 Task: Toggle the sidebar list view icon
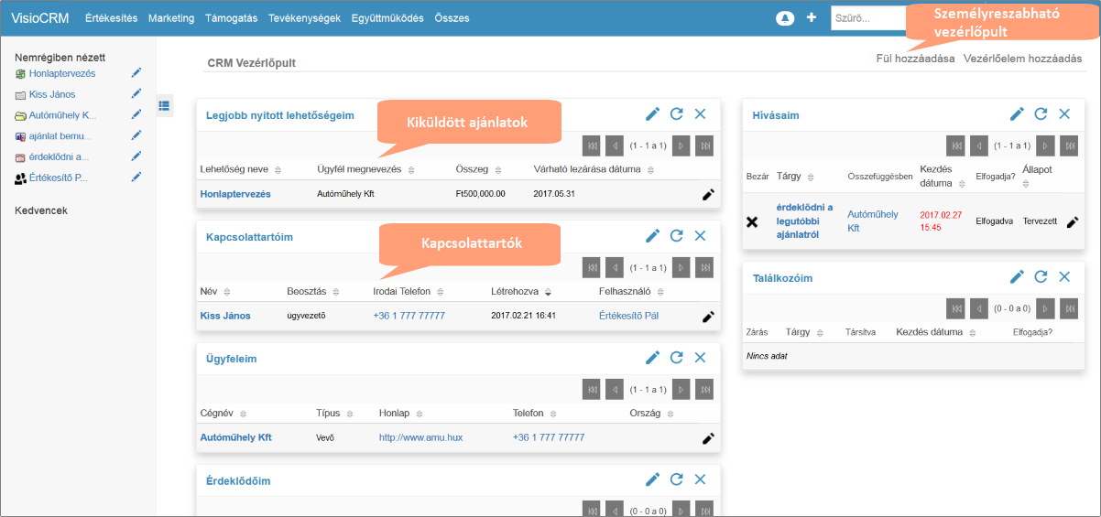point(164,106)
